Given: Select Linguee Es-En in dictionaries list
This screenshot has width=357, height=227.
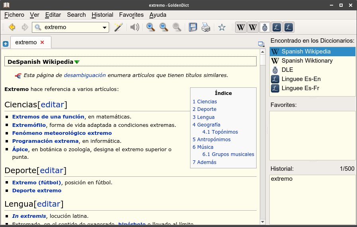Looking at the screenshot, I should pyautogui.click(x=312, y=79).
